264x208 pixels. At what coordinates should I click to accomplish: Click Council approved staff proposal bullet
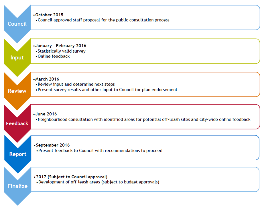pyautogui.click(x=104, y=20)
